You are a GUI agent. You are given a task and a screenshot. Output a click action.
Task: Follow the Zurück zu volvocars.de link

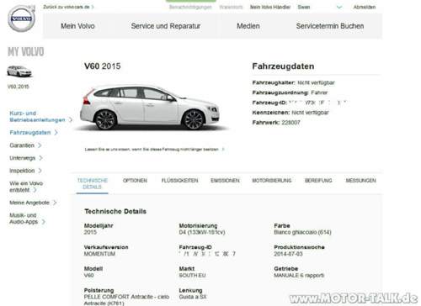coord(68,7)
